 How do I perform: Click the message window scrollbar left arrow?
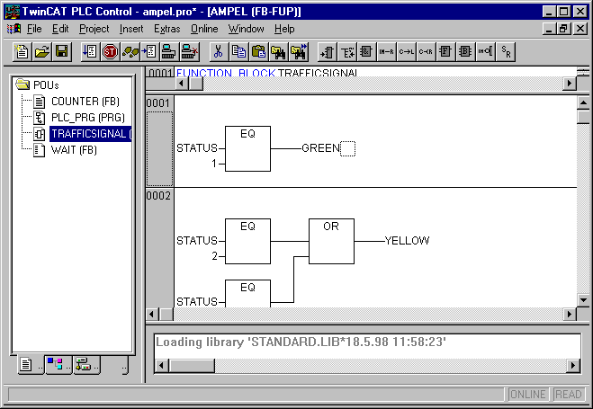point(162,366)
